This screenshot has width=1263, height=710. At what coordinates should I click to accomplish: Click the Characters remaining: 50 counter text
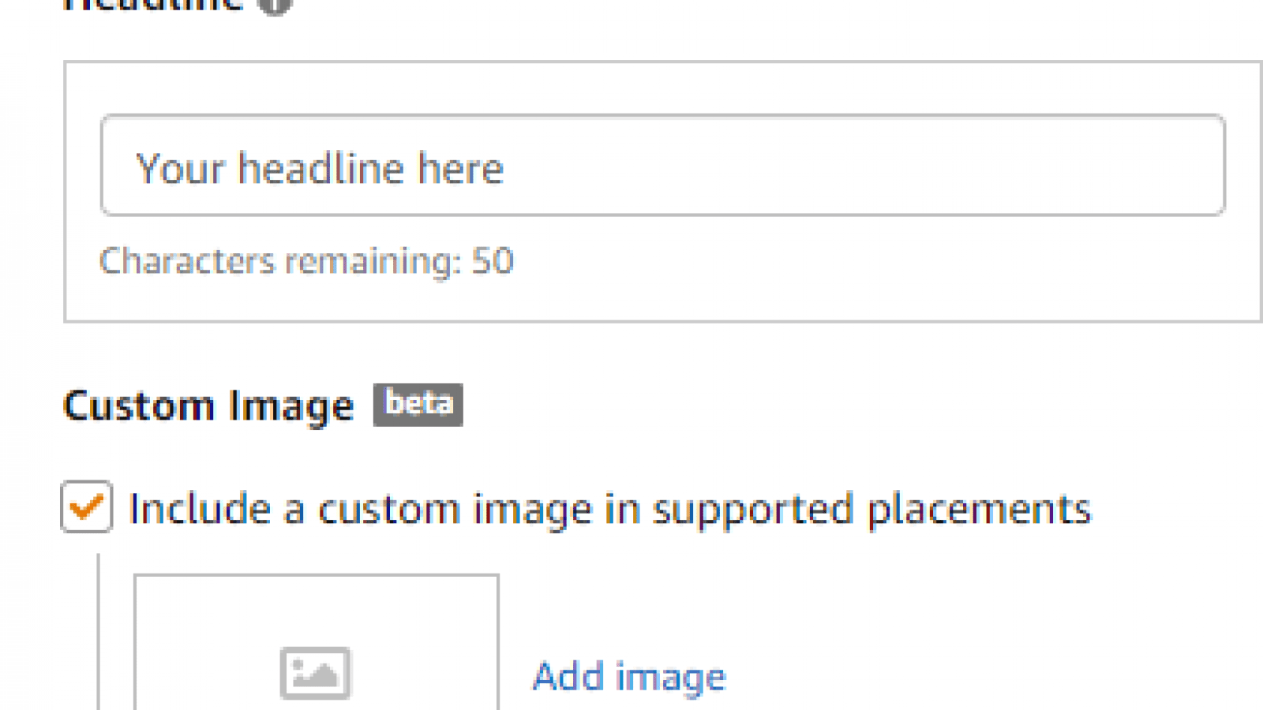point(306,261)
